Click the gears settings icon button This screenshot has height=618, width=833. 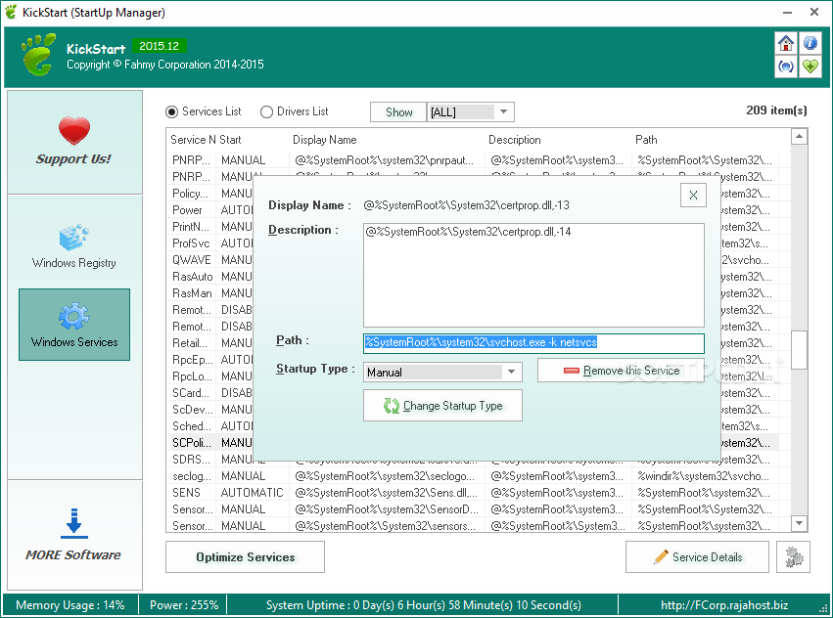coord(793,557)
